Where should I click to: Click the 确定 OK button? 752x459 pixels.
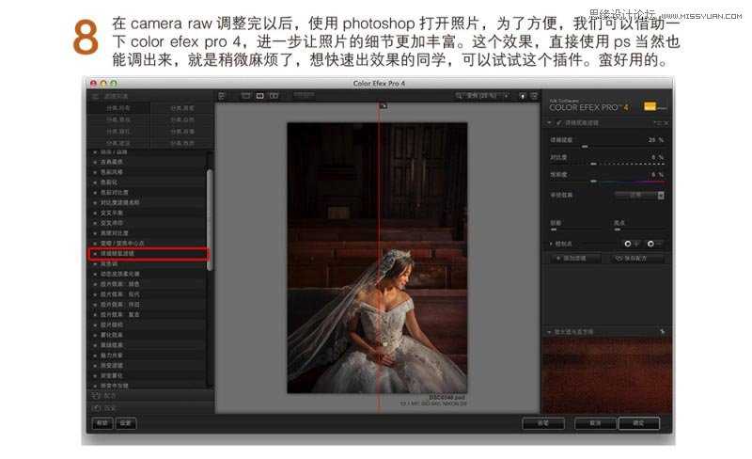639,423
